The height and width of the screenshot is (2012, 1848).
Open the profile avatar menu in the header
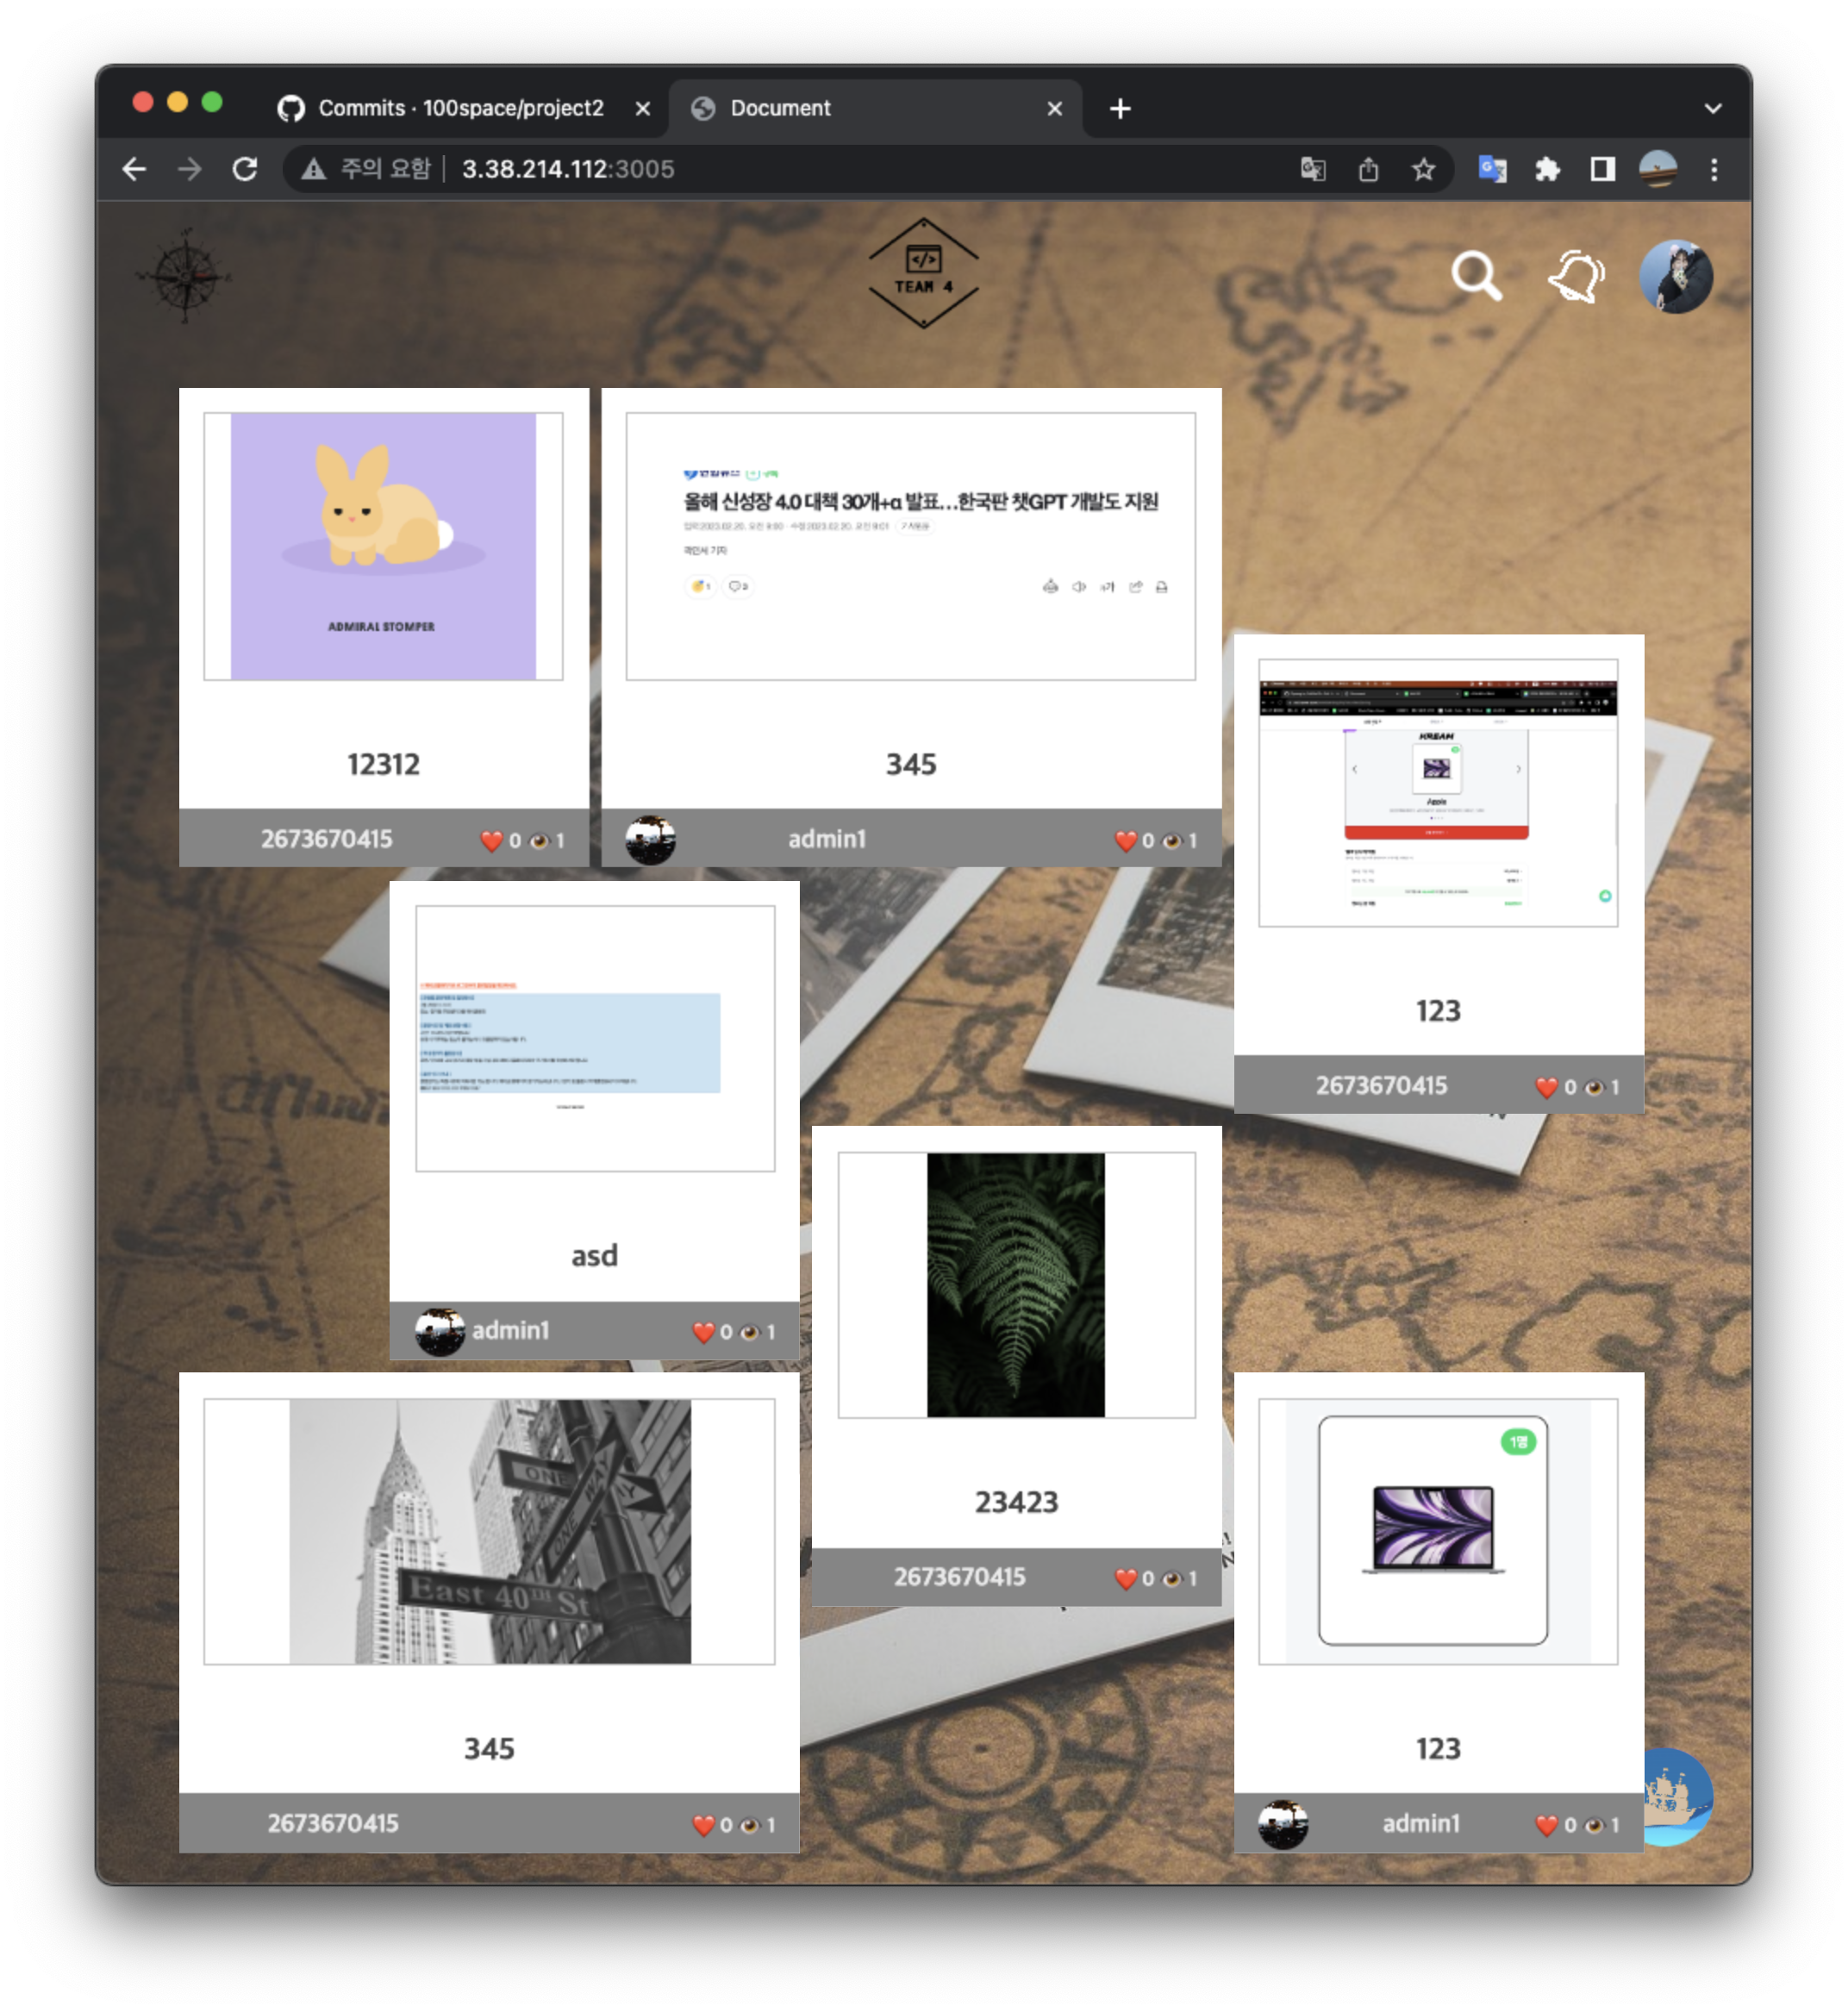[x=1675, y=277]
